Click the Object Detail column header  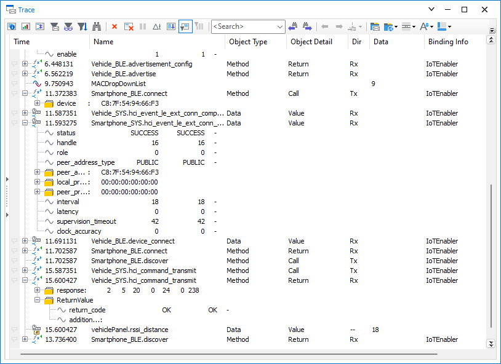pos(317,42)
